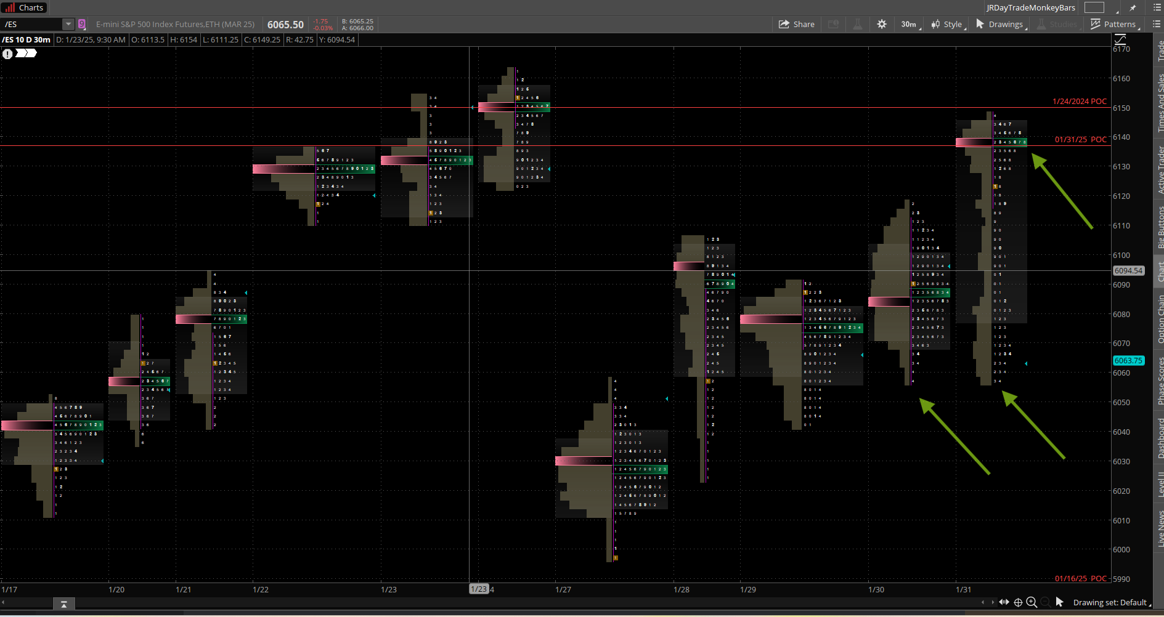Click the cyan 6063.75 last price label

(1128, 361)
